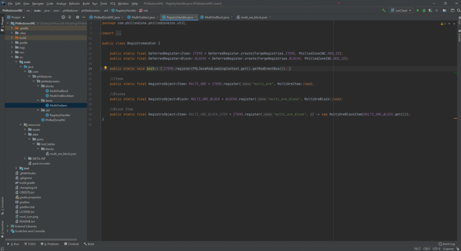Click the 4 spaces indent widget
This screenshot has width=461, height=251.
449,249
